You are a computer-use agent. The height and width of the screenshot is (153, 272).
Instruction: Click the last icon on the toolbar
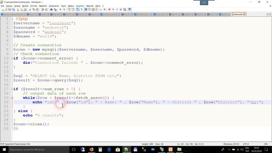coord(130,9)
